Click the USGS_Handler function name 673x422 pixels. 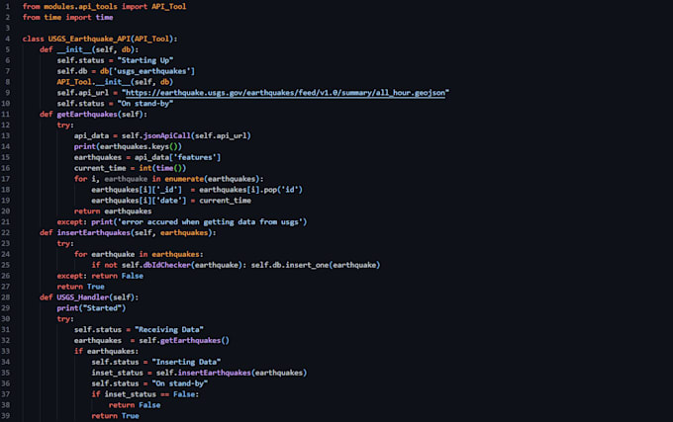pos(82,296)
